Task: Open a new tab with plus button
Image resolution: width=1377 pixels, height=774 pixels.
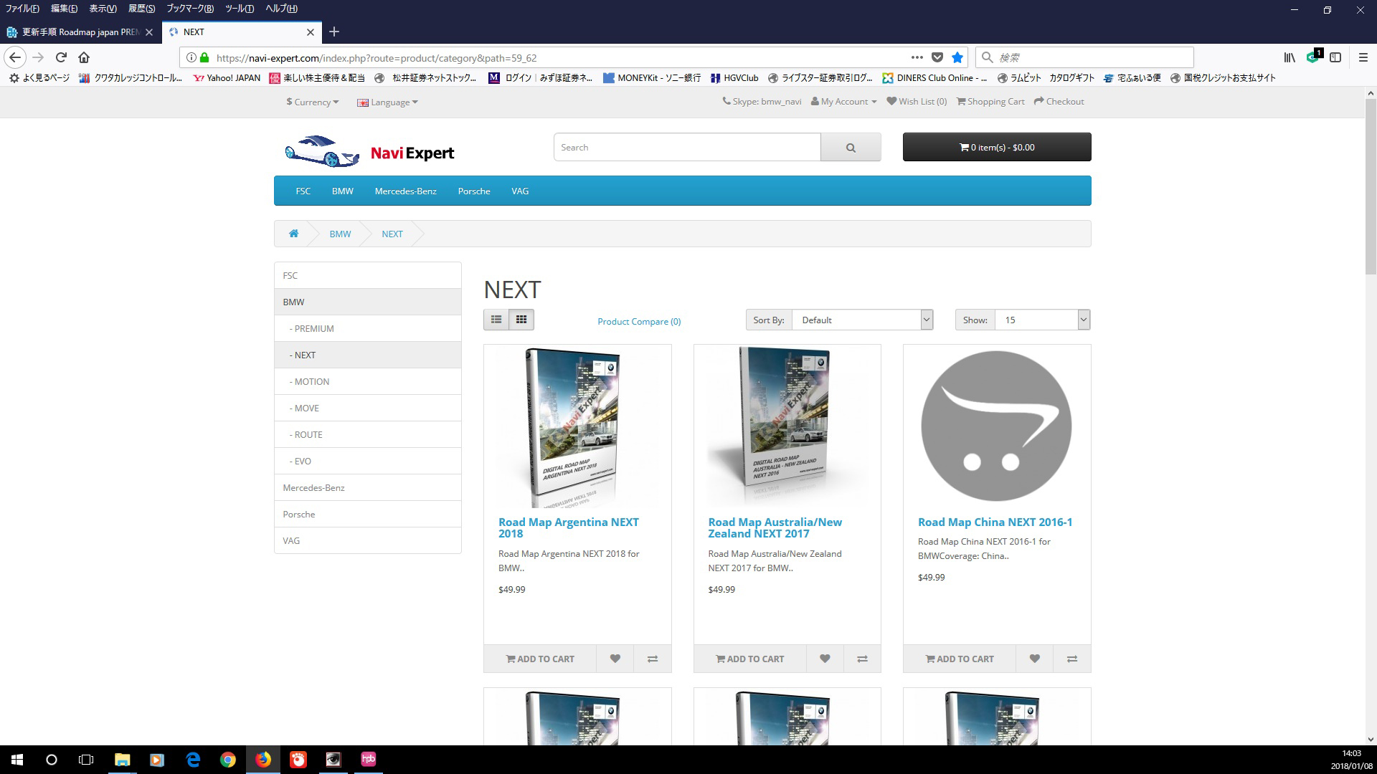Action: [334, 32]
